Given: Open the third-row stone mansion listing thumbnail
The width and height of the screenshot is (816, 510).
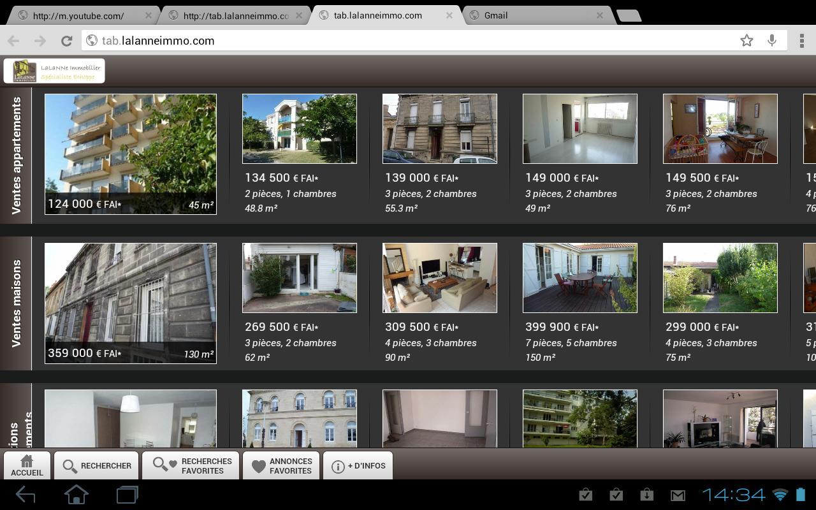Looking at the screenshot, I should pyautogui.click(x=300, y=418).
